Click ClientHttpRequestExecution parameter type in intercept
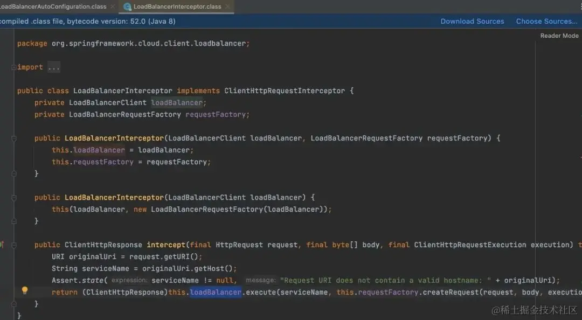Screen dimensions: 582x320 [470, 245]
